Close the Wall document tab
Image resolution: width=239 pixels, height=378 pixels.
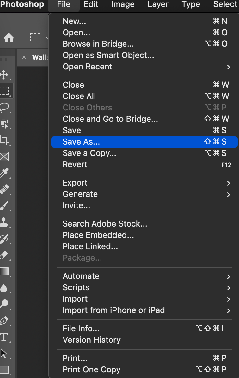24,57
